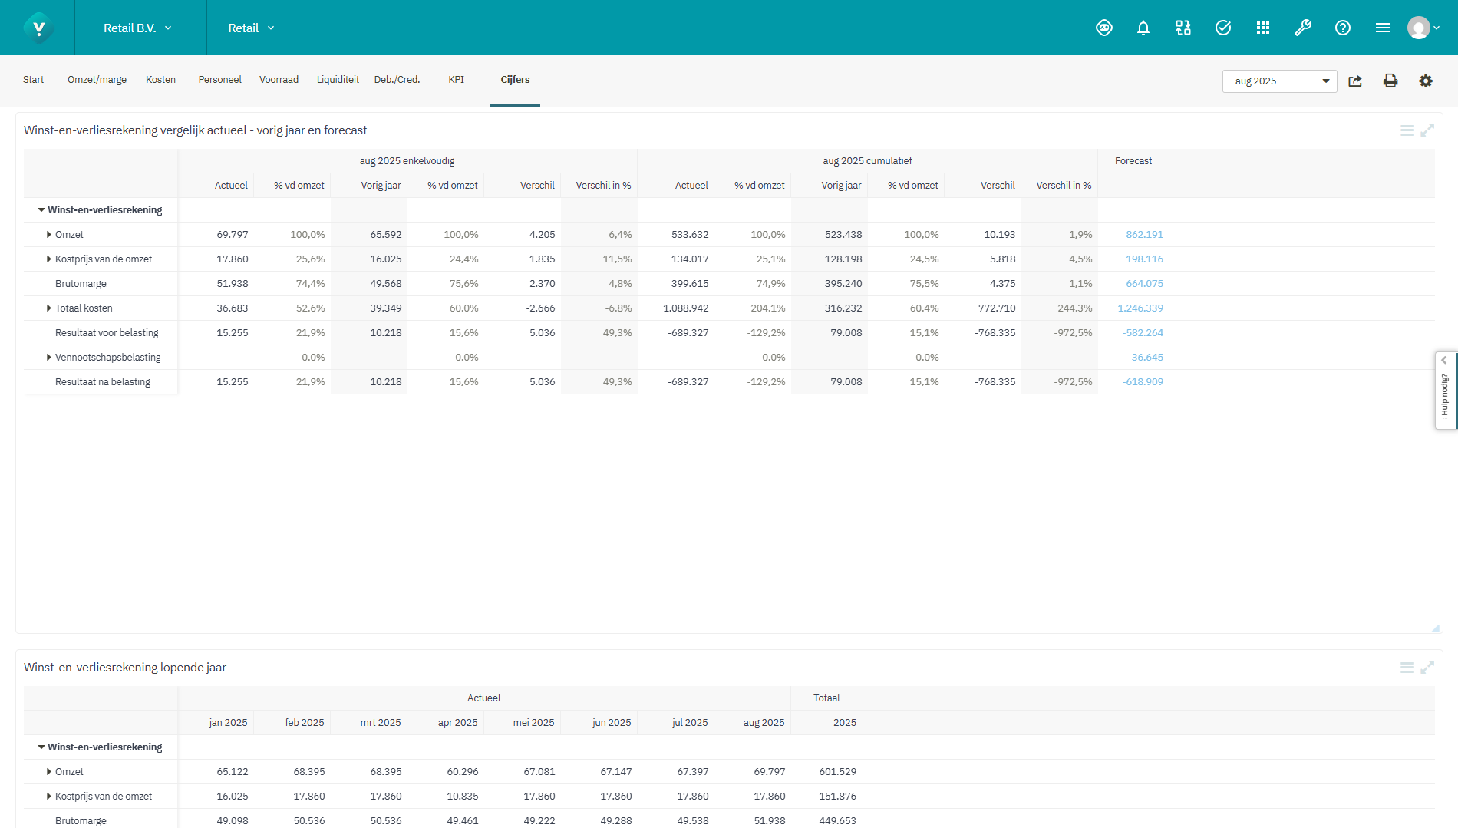This screenshot has width=1458, height=828.
Task: Click the share export icon
Action: tap(1355, 81)
